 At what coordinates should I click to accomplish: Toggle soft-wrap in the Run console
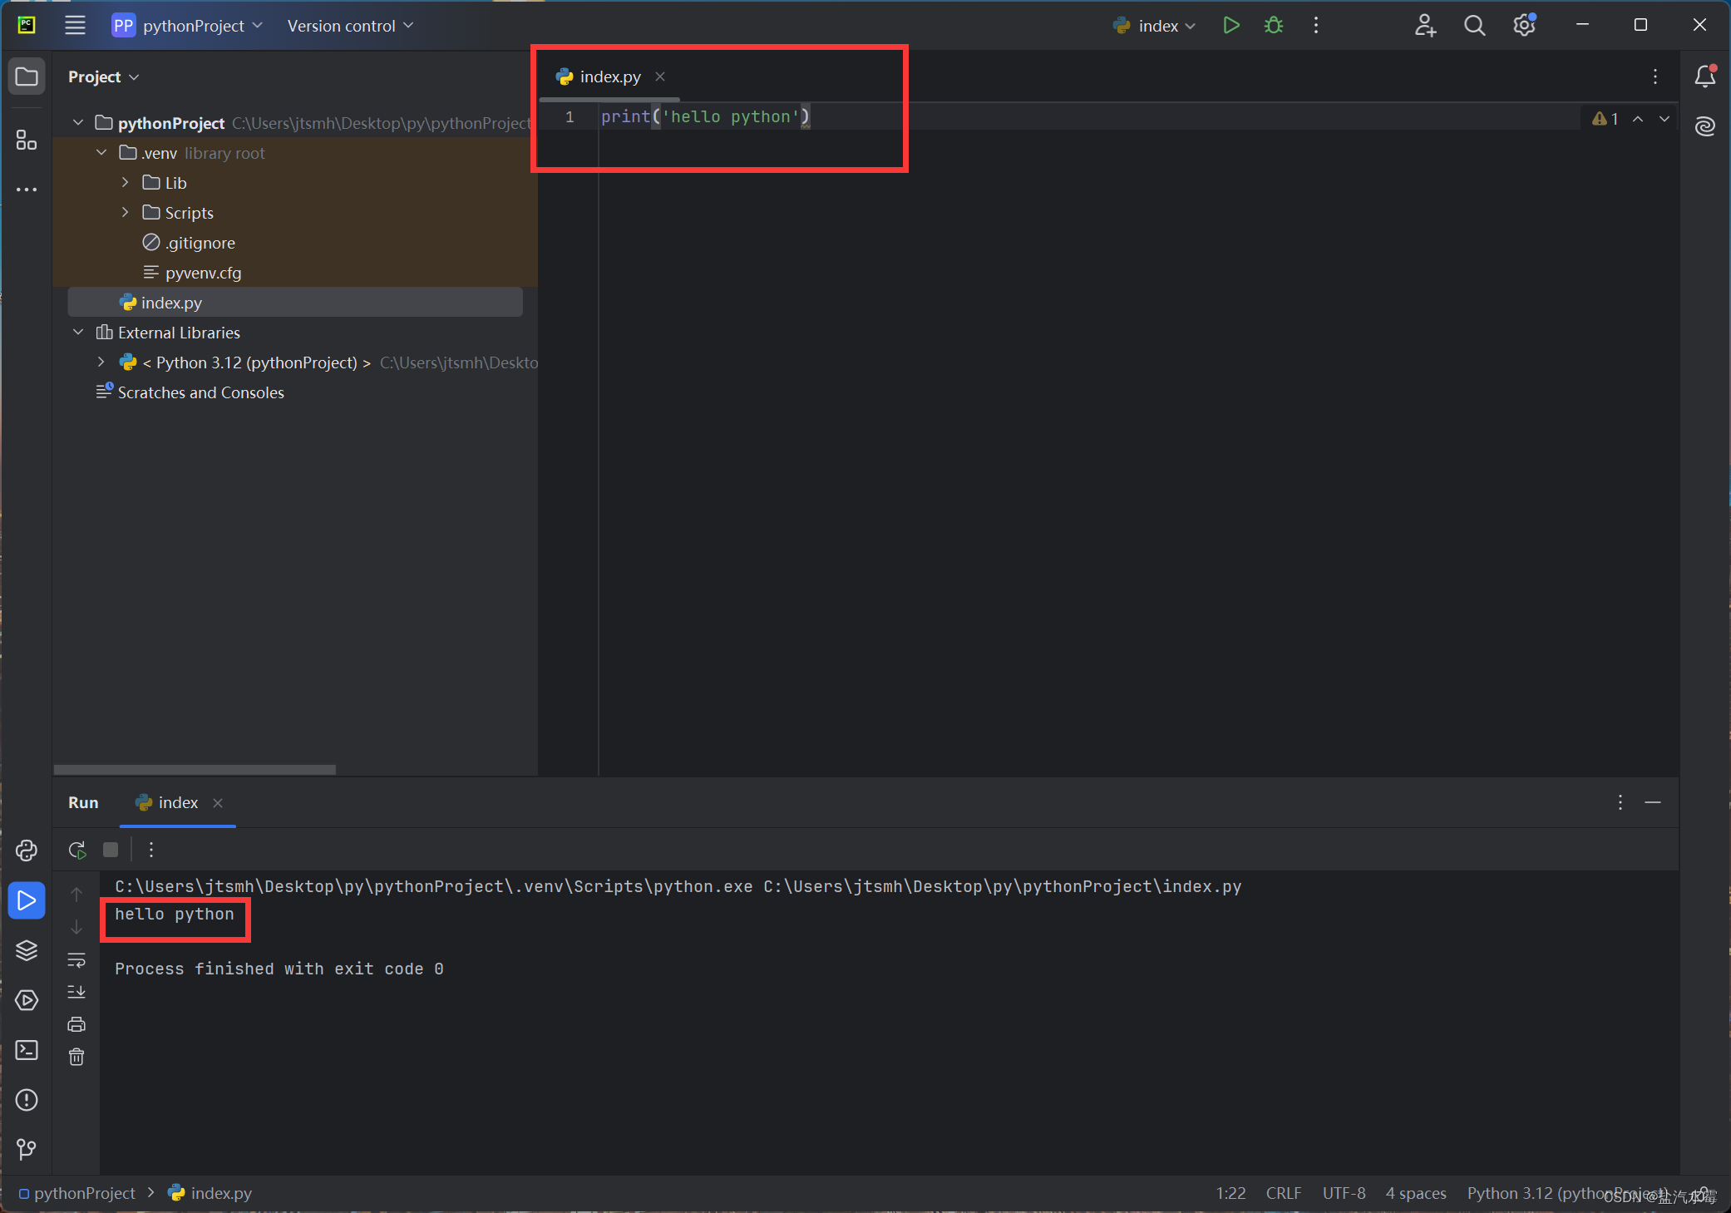[76, 960]
